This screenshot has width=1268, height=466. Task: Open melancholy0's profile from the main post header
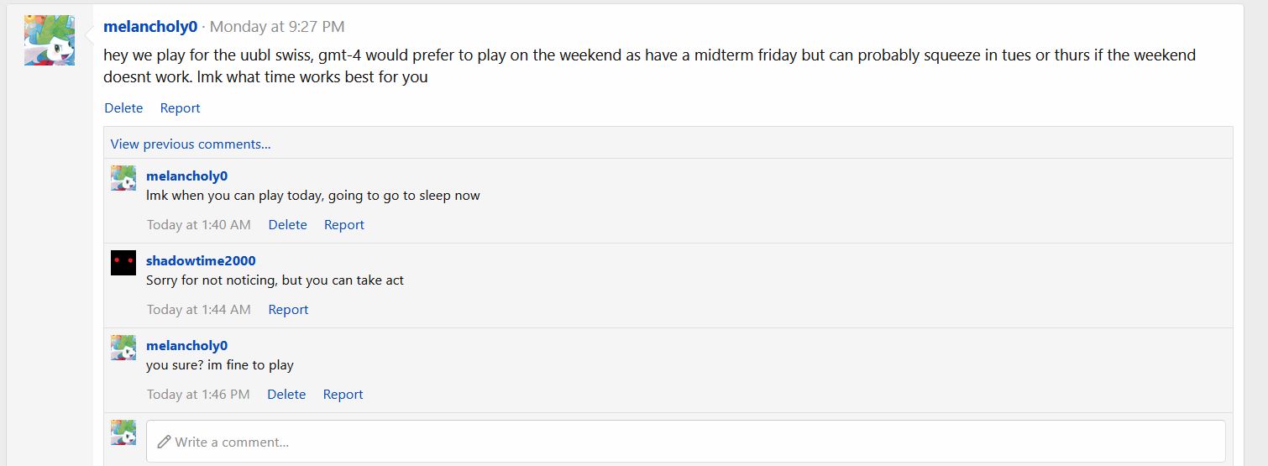pos(150,27)
